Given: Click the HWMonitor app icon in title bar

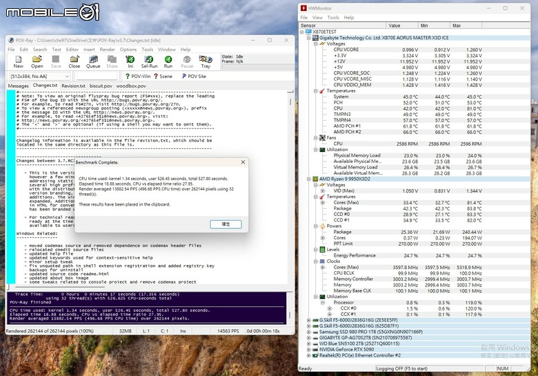Looking at the screenshot, I should [303, 8].
